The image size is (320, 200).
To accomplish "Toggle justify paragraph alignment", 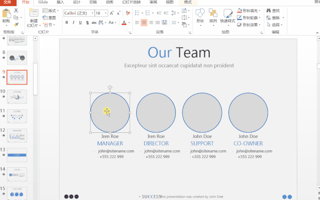I will [158, 23].
